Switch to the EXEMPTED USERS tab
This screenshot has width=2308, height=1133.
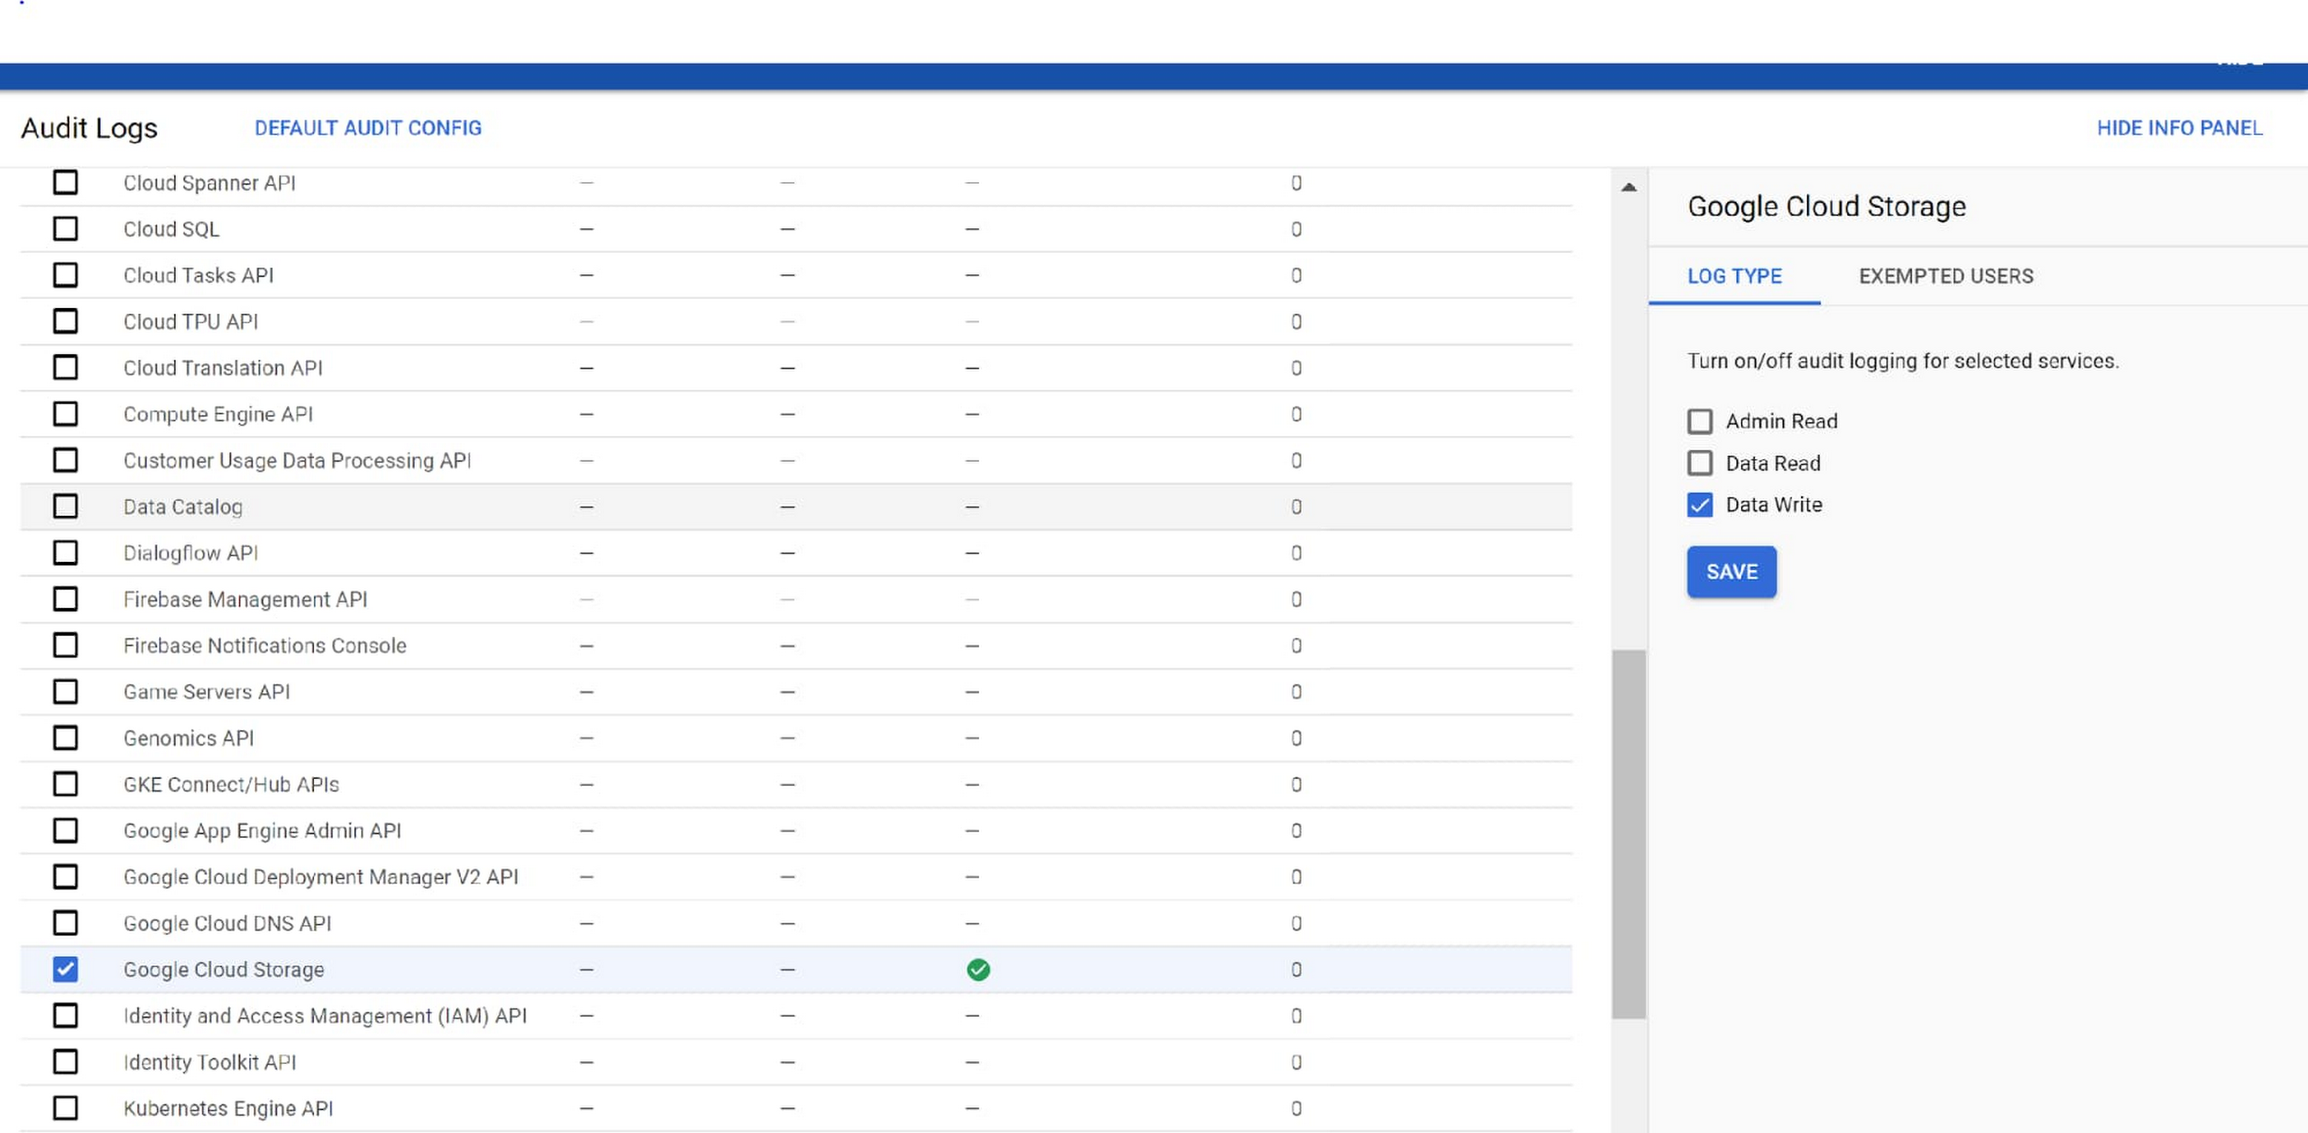[1944, 275]
